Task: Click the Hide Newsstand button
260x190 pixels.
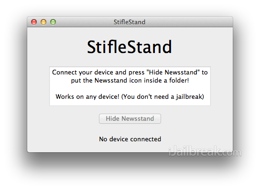Action: tap(130, 118)
